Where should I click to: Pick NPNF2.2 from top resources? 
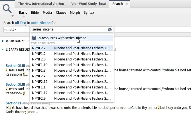[x=72, y=48]
